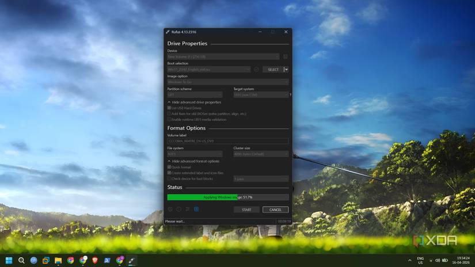
Task: Open the Cluster size dropdown
Action: tap(261, 154)
